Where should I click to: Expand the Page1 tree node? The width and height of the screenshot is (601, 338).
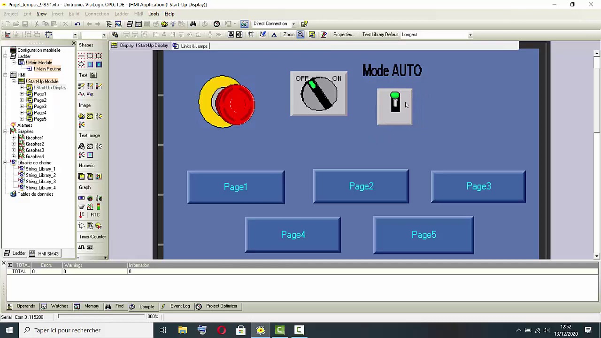click(22, 94)
